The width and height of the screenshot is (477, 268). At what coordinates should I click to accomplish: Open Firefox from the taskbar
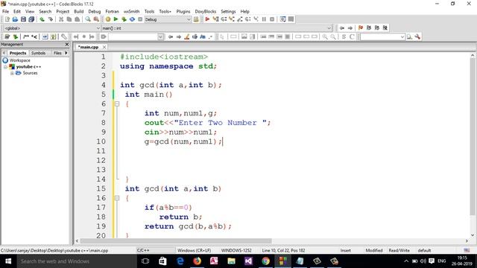(x=197, y=261)
